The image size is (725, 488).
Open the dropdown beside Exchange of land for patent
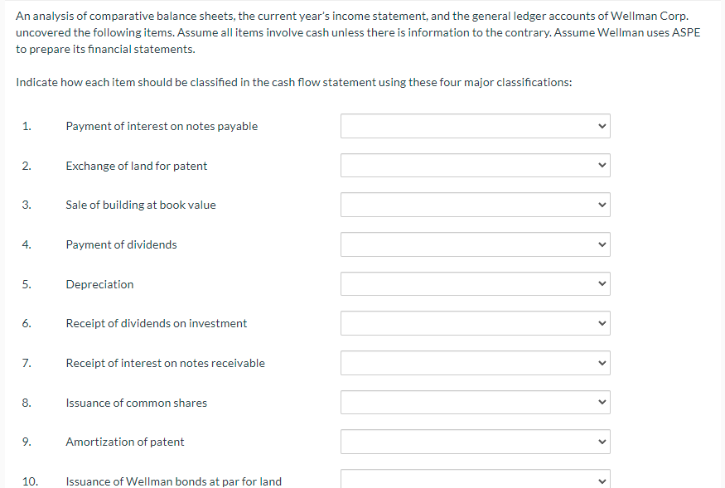click(475, 165)
